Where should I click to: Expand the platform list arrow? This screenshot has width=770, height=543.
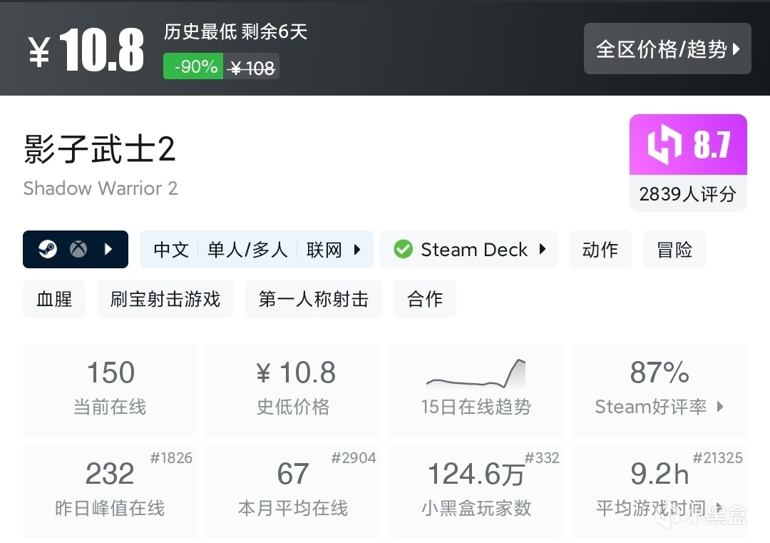pos(108,250)
